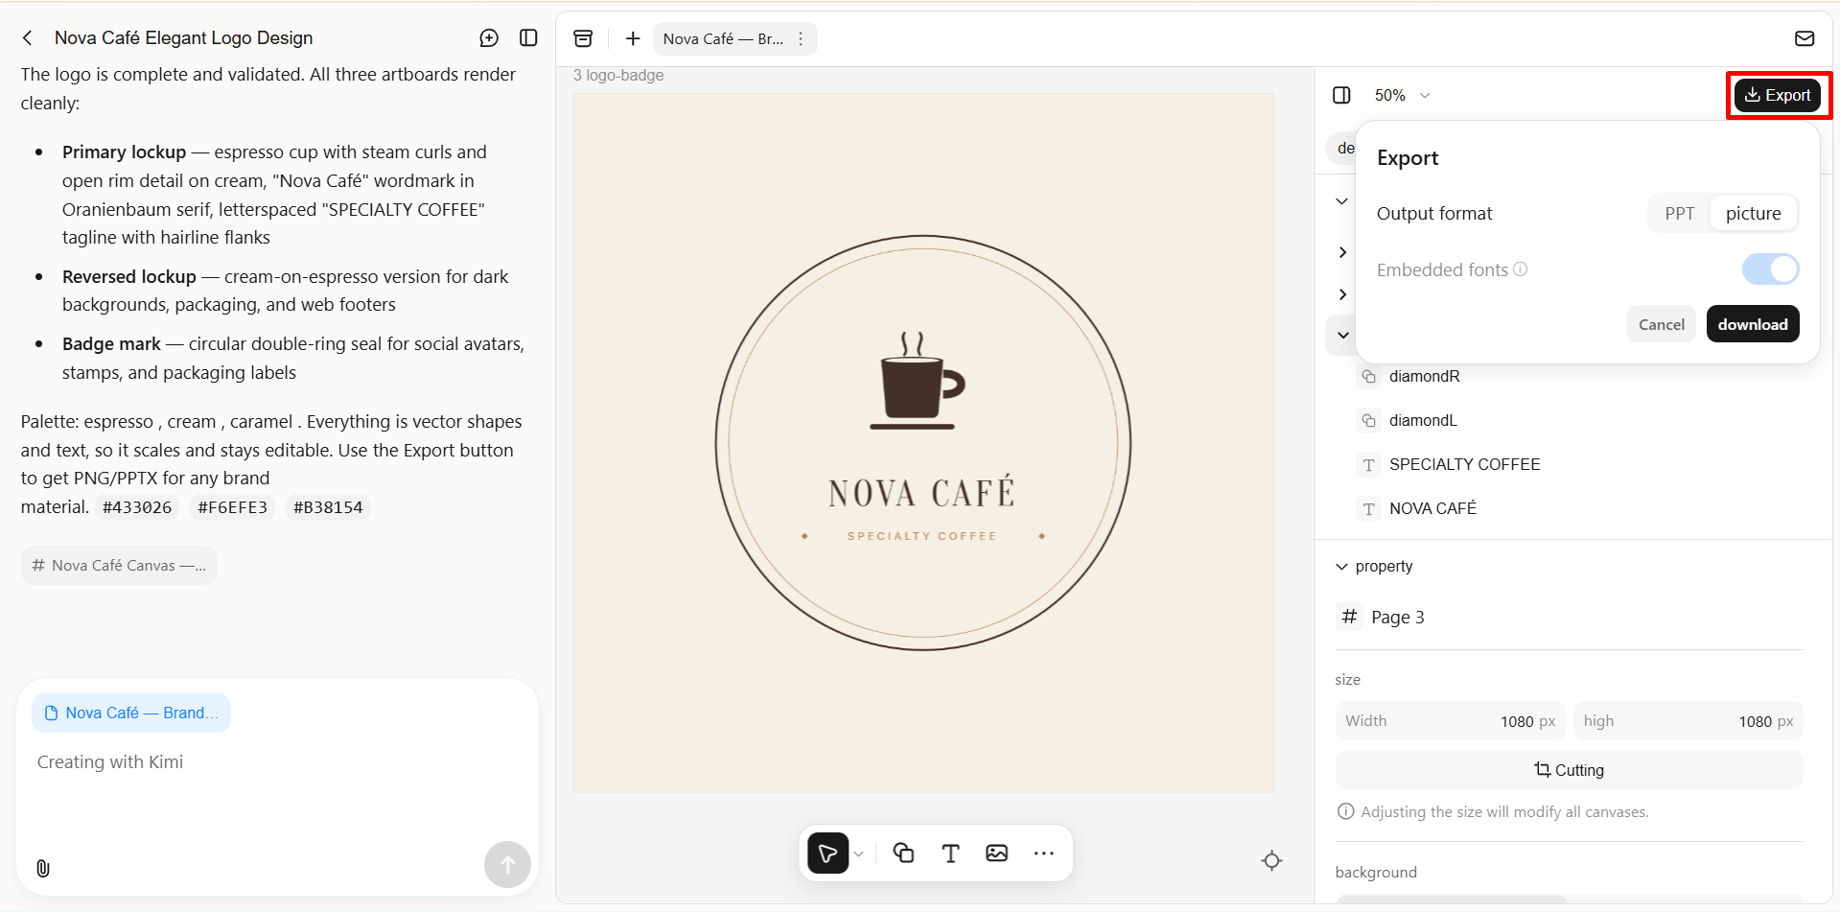Send the message with the up-arrow button
1840x912 pixels.
click(x=507, y=865)
